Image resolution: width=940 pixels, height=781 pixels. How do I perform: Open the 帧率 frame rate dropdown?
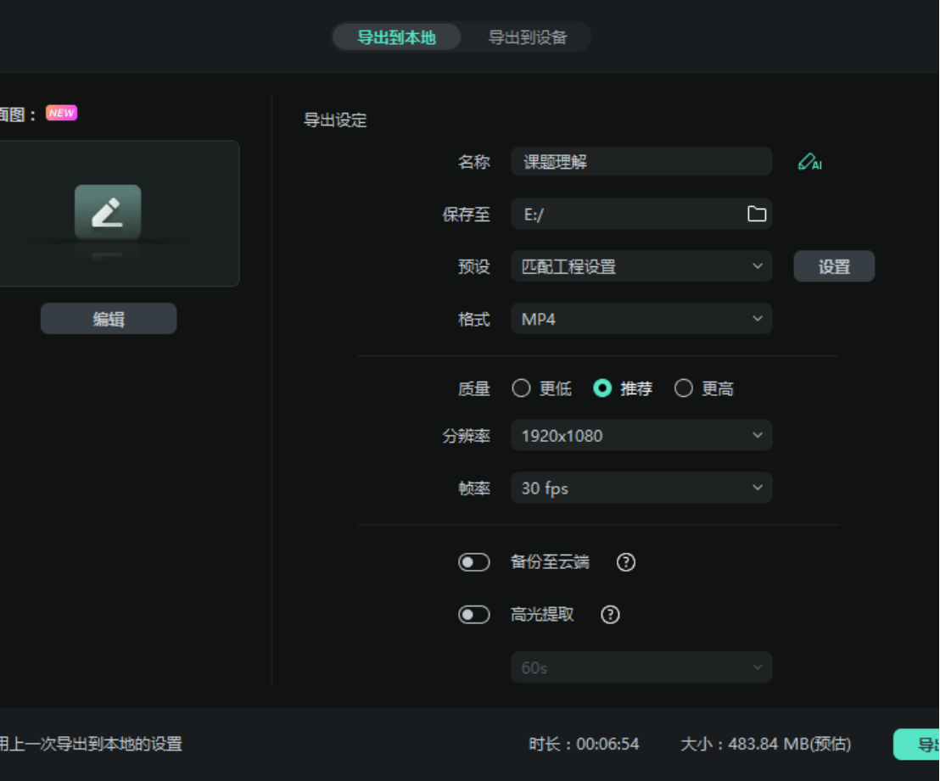[x=641, y=488]
